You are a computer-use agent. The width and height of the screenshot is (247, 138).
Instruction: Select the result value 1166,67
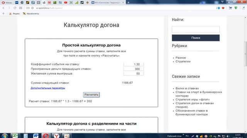[127, 83]
